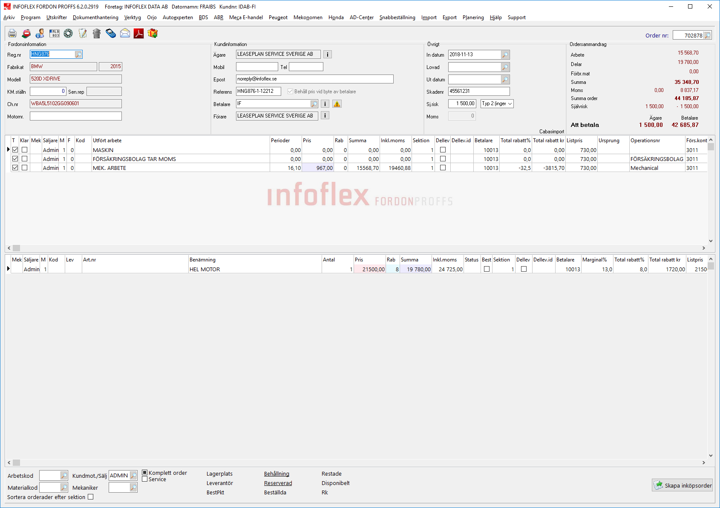Viewport: 720px width, 508px height.
Task: Open the Snabbeställning menu
Action: point(397,17)
